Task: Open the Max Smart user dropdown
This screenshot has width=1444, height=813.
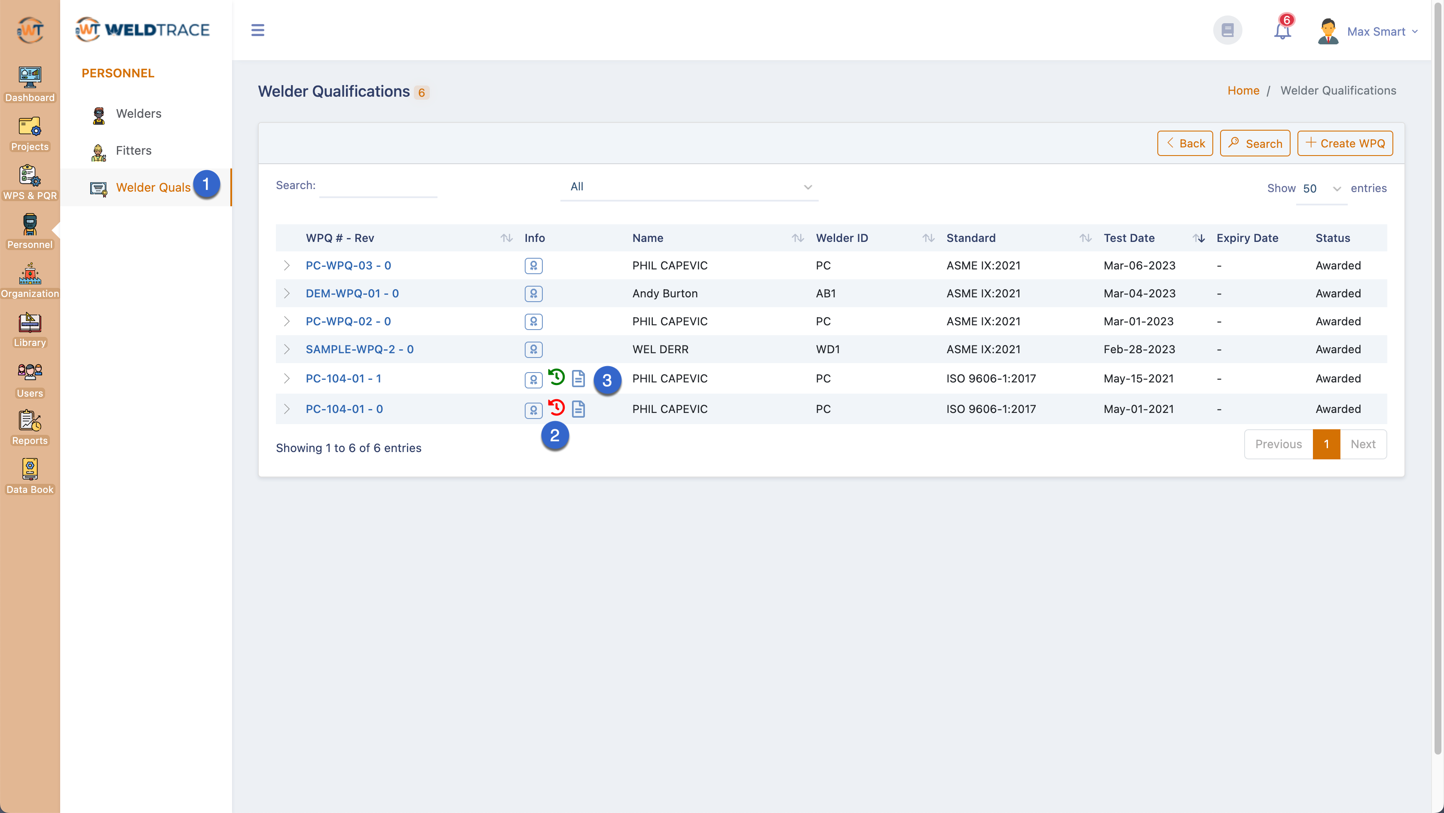Action: (1383, 31)
